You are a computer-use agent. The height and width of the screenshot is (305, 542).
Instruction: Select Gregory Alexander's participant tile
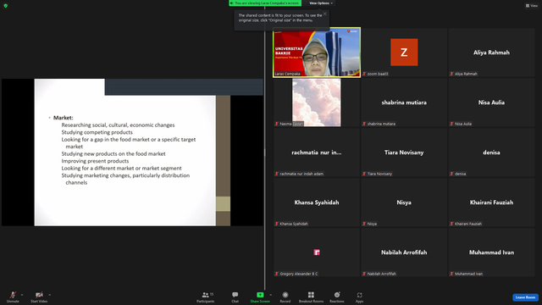pyautogui.click(x=317, y=252)
